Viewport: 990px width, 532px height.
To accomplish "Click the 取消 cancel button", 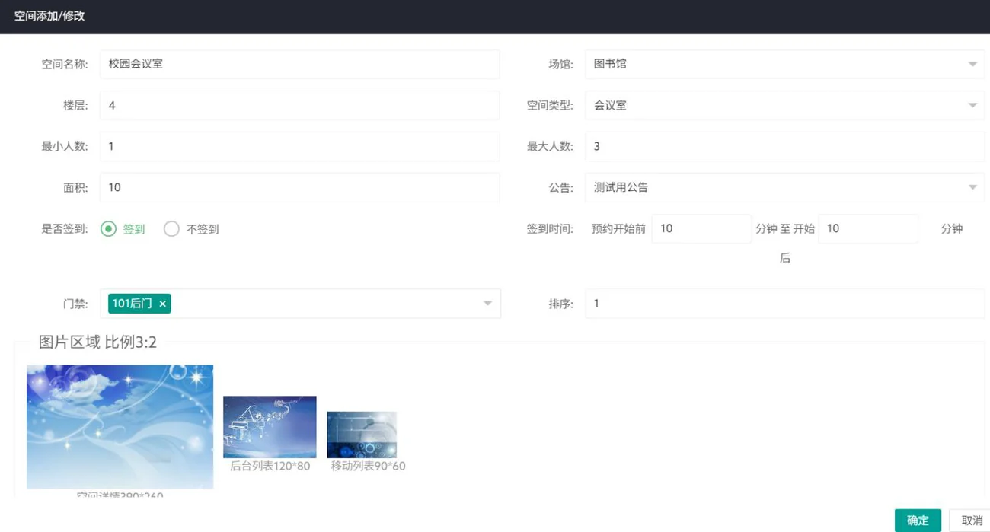I will 972,521.
